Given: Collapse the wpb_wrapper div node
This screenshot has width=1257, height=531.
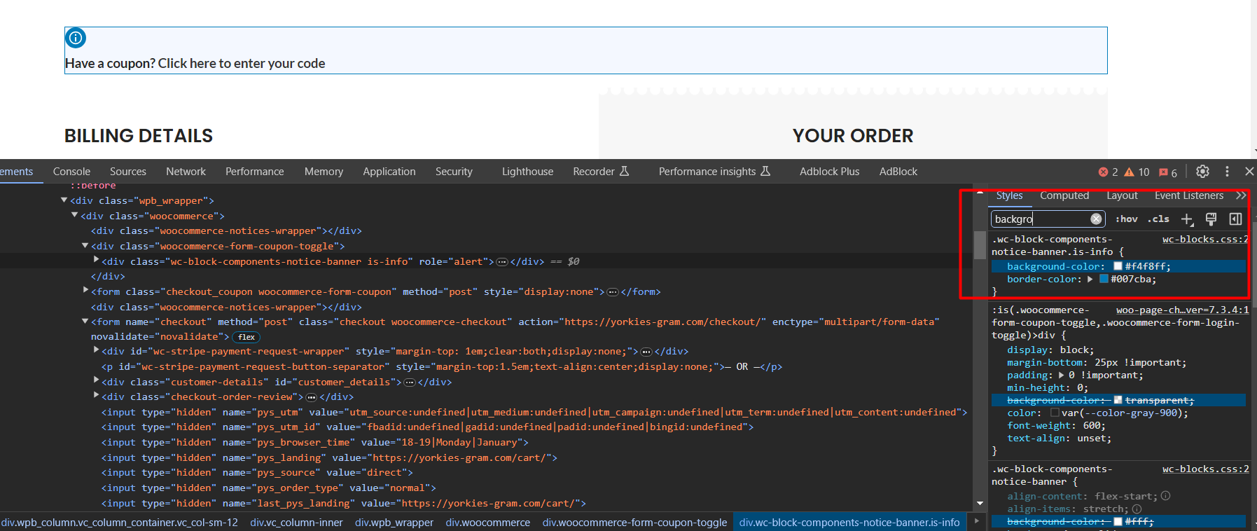Looking at the screenshot, I should tap(64, 200).
